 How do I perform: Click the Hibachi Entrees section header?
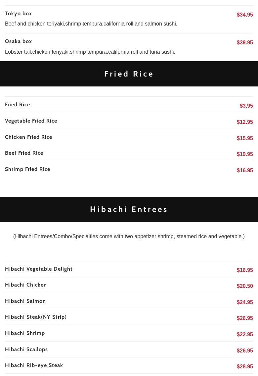(x=129, y=209)
